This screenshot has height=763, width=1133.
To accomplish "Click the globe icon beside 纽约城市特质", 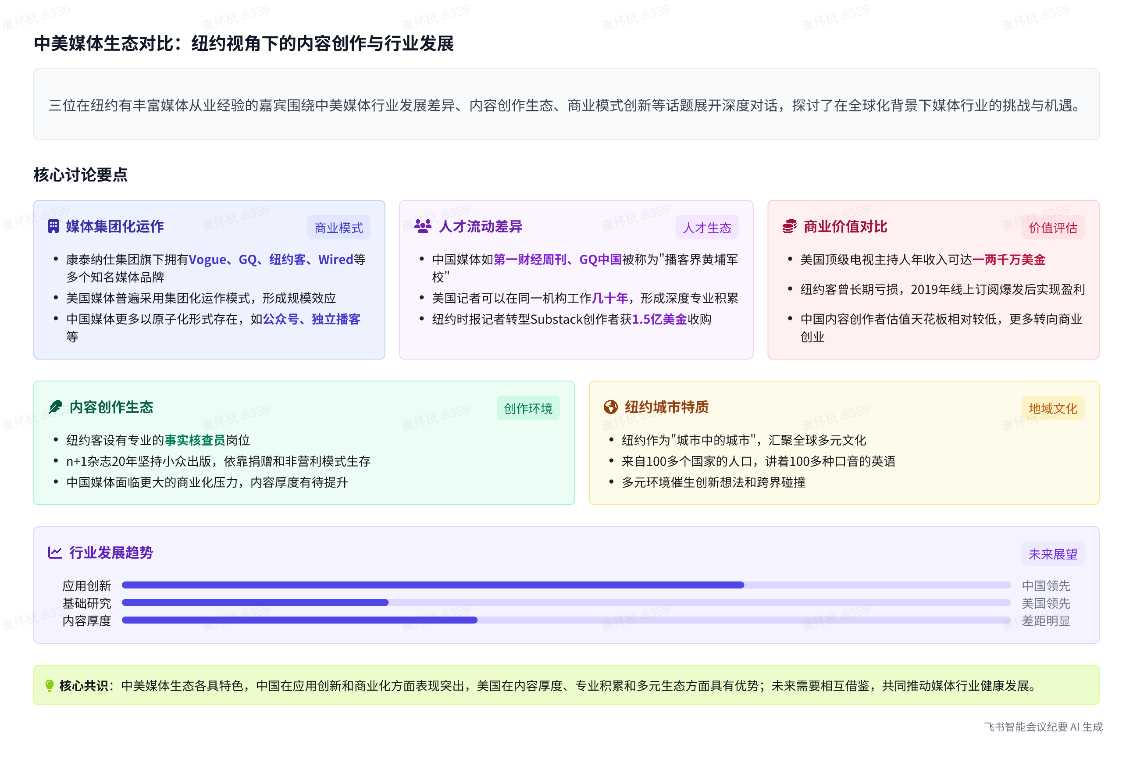I will click(x=610, y=407).
